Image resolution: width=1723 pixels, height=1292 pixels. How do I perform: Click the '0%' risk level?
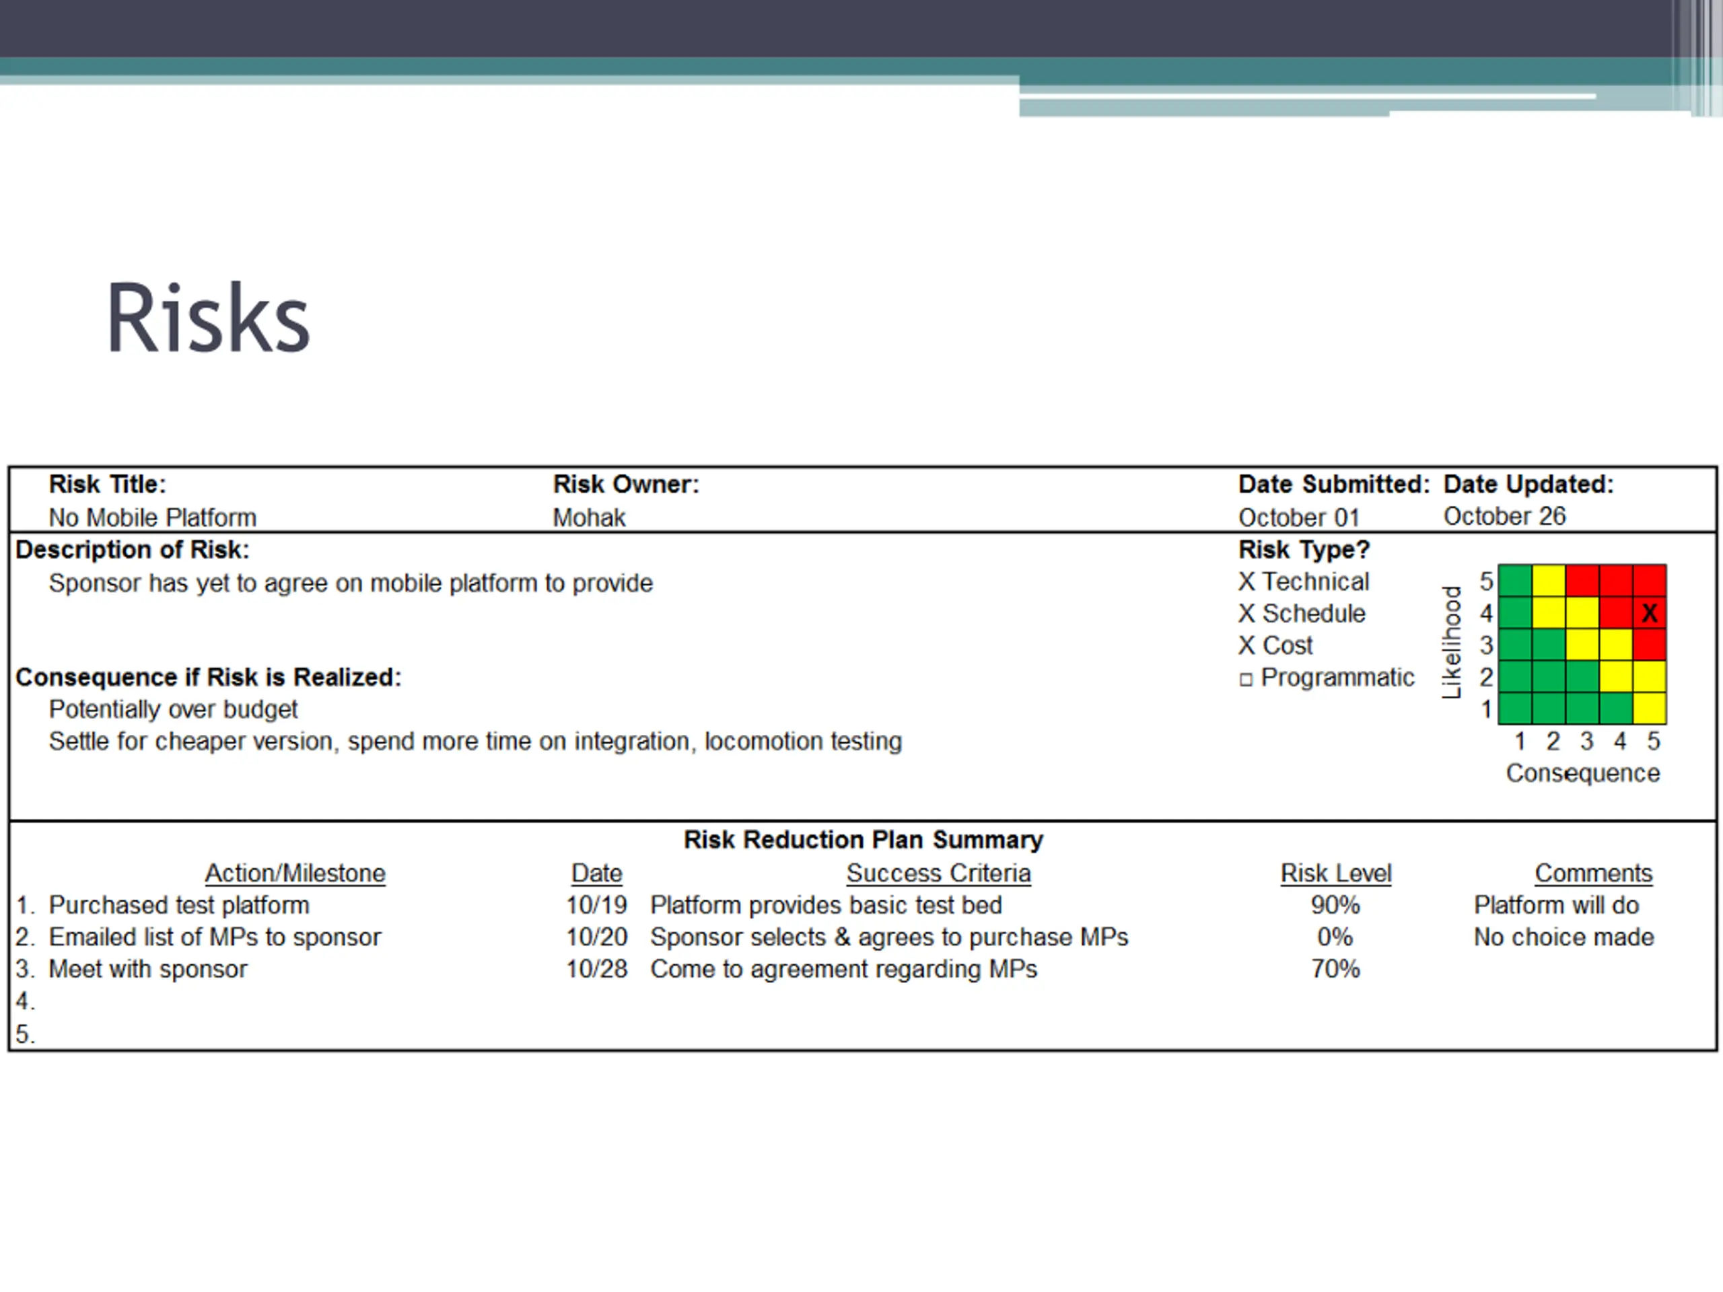[x=1335, y=937]
